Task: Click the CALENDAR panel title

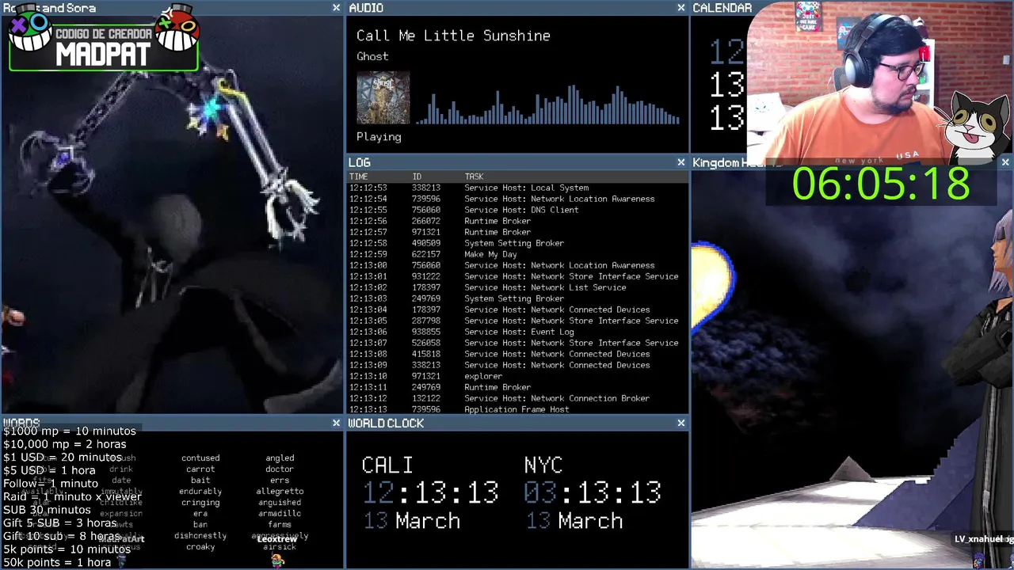Action: (x=722, y=8)
